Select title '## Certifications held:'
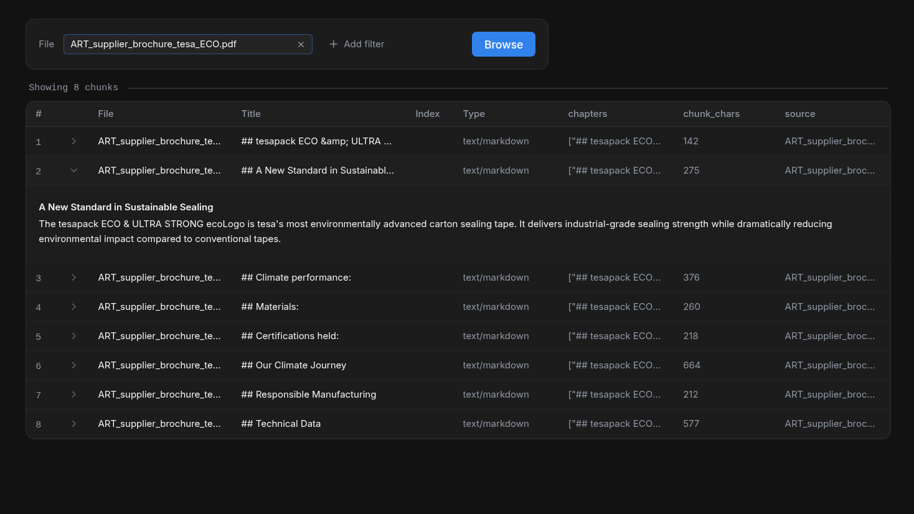Image resolution: width=914 pixels, height=514 pixels. (x=290, y=336)
